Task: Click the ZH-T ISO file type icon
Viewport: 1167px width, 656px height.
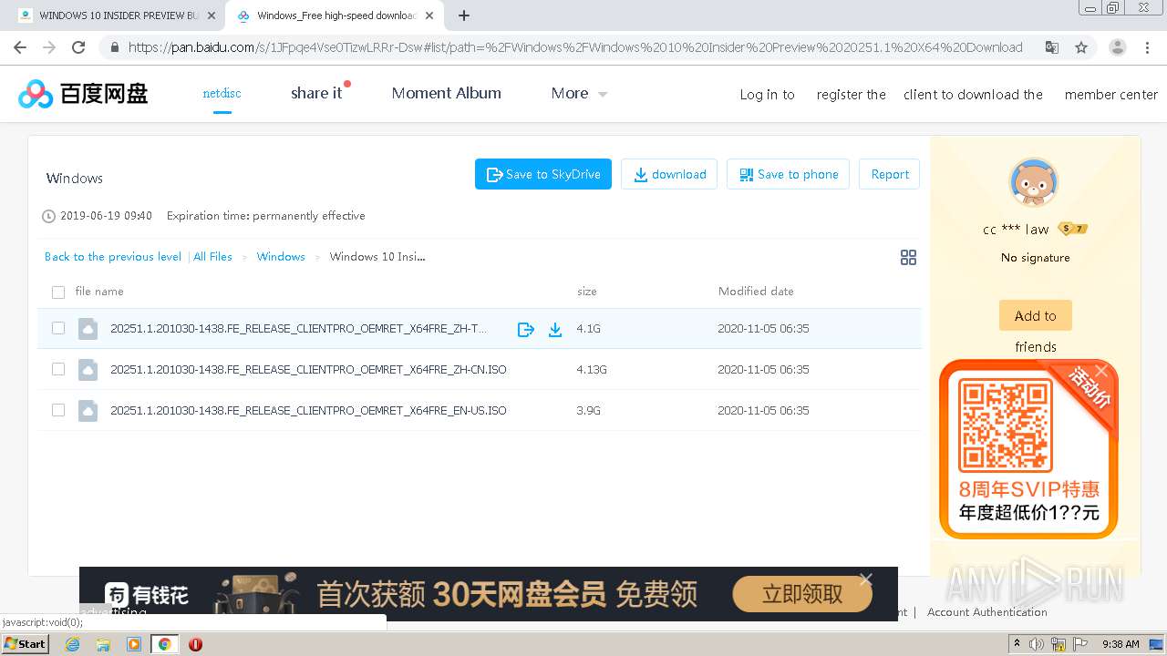Action: [x=88, y=328]
